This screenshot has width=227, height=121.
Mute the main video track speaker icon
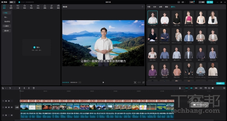pyautogui.click(x=12, y=107)
